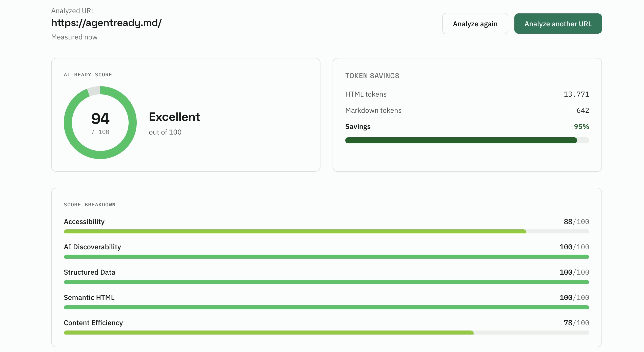Click the Markdown tokens value 642
The width and height of the screenshot is (644, 352).
pyautogui.click(x=583, y=110)
